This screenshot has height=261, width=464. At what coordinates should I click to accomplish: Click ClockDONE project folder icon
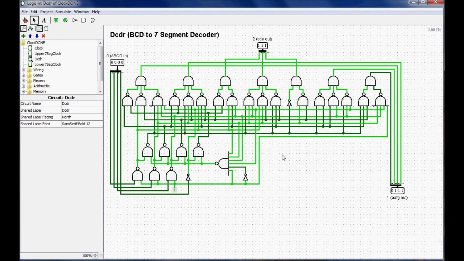(23, 43)
